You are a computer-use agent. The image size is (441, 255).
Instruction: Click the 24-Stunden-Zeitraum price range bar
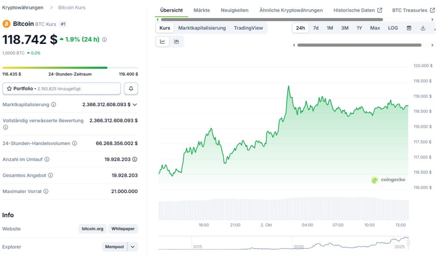coord(70,68)
